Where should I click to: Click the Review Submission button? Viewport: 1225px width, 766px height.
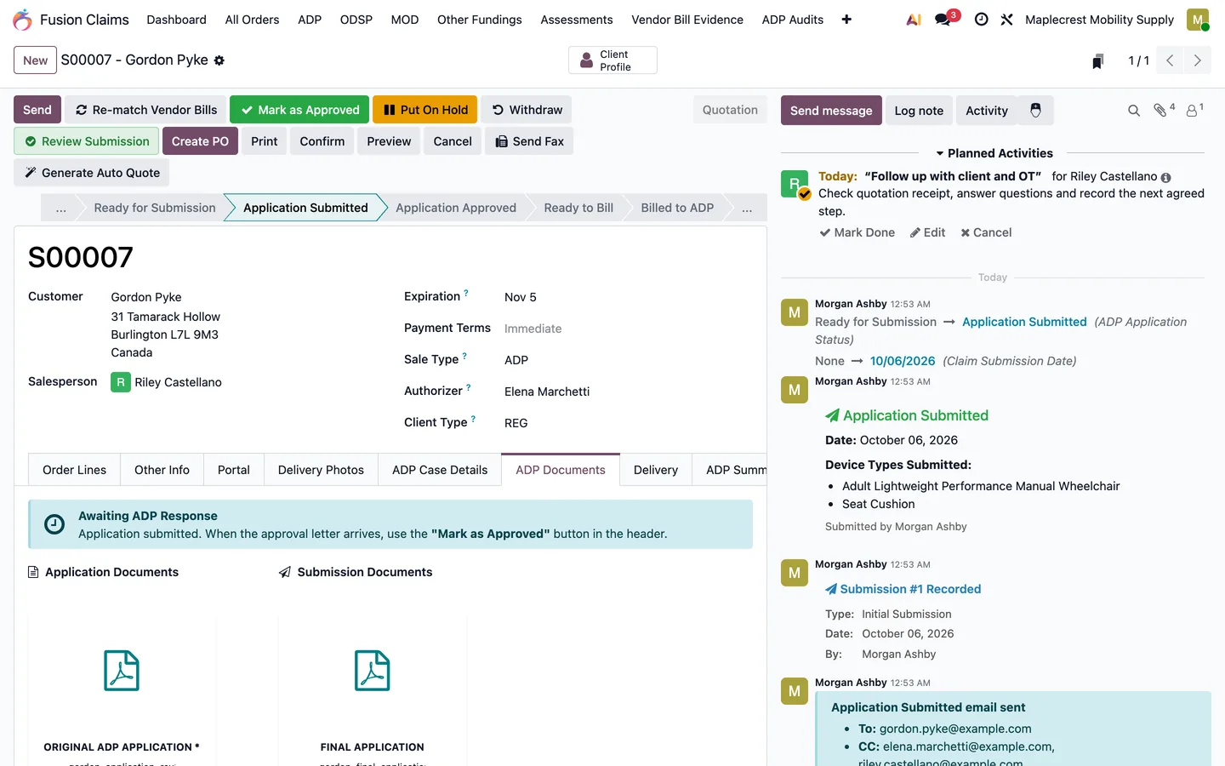point(87,141)
